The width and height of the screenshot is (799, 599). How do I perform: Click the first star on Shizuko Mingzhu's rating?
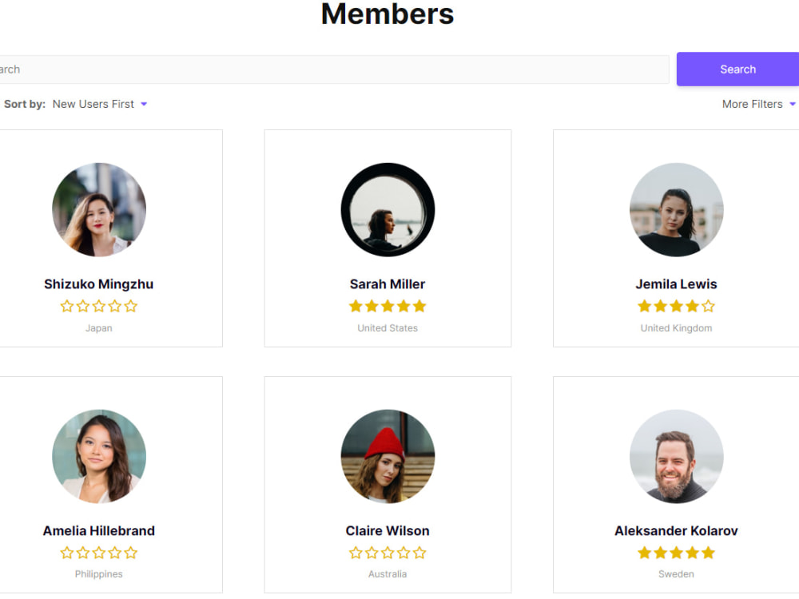(68, 306)
